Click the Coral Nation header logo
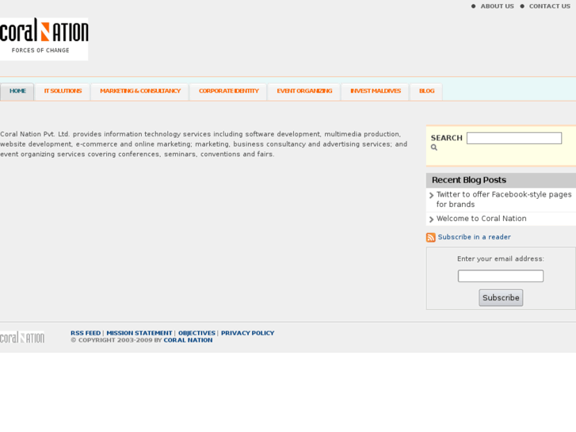The width and height of the screenshot is (576, 432). pos(44,39)
